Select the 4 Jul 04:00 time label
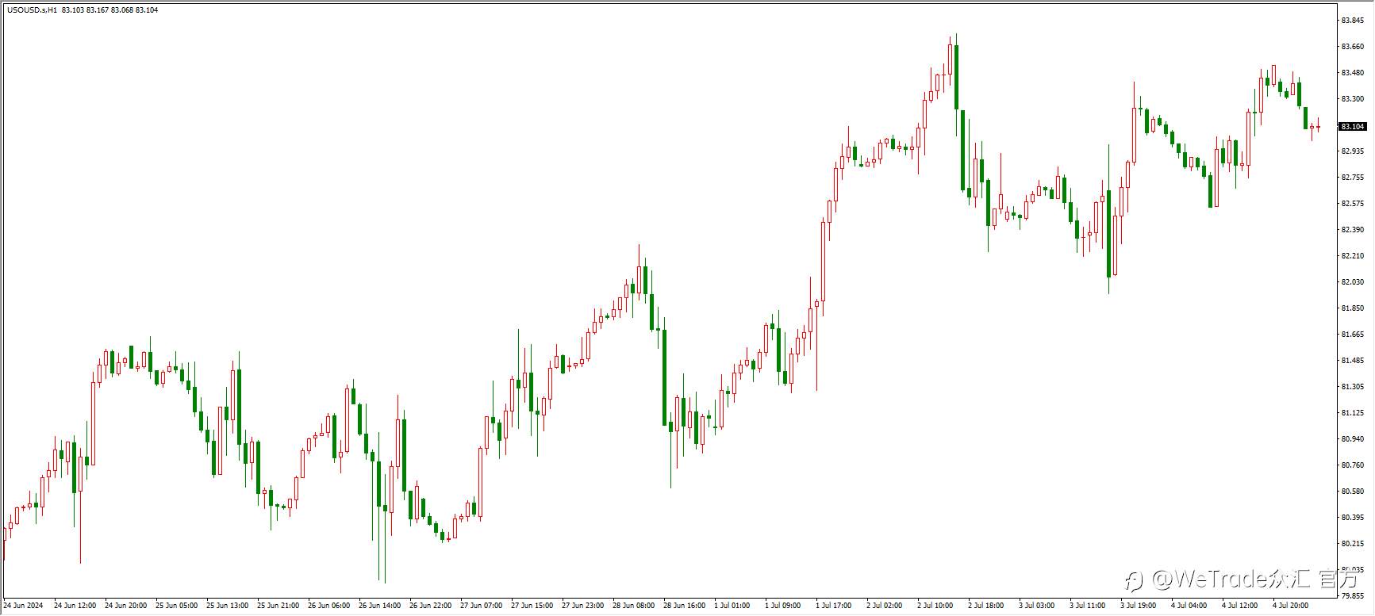1375x616 pixels. pos(1189,606)
